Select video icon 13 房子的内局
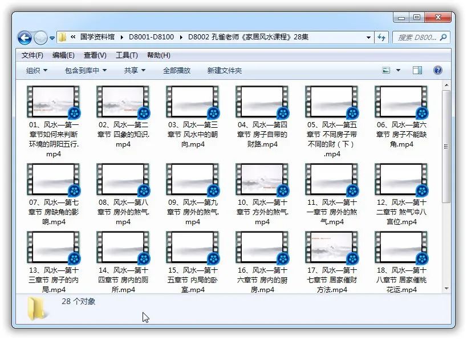 53,248
